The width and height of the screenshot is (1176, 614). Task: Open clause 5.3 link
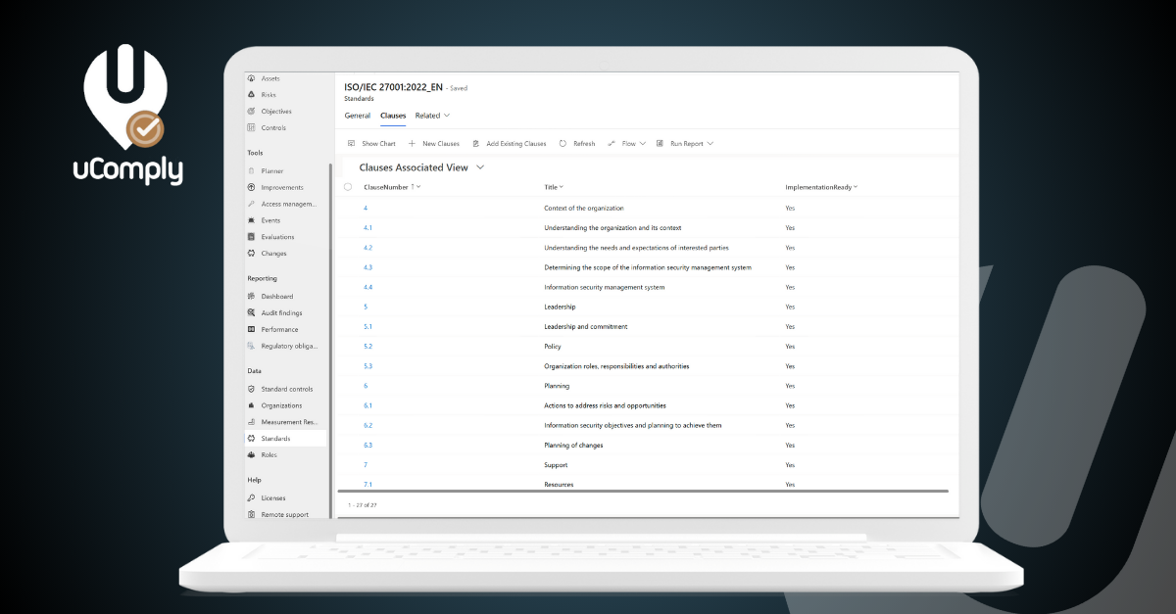tap(367, 366)
